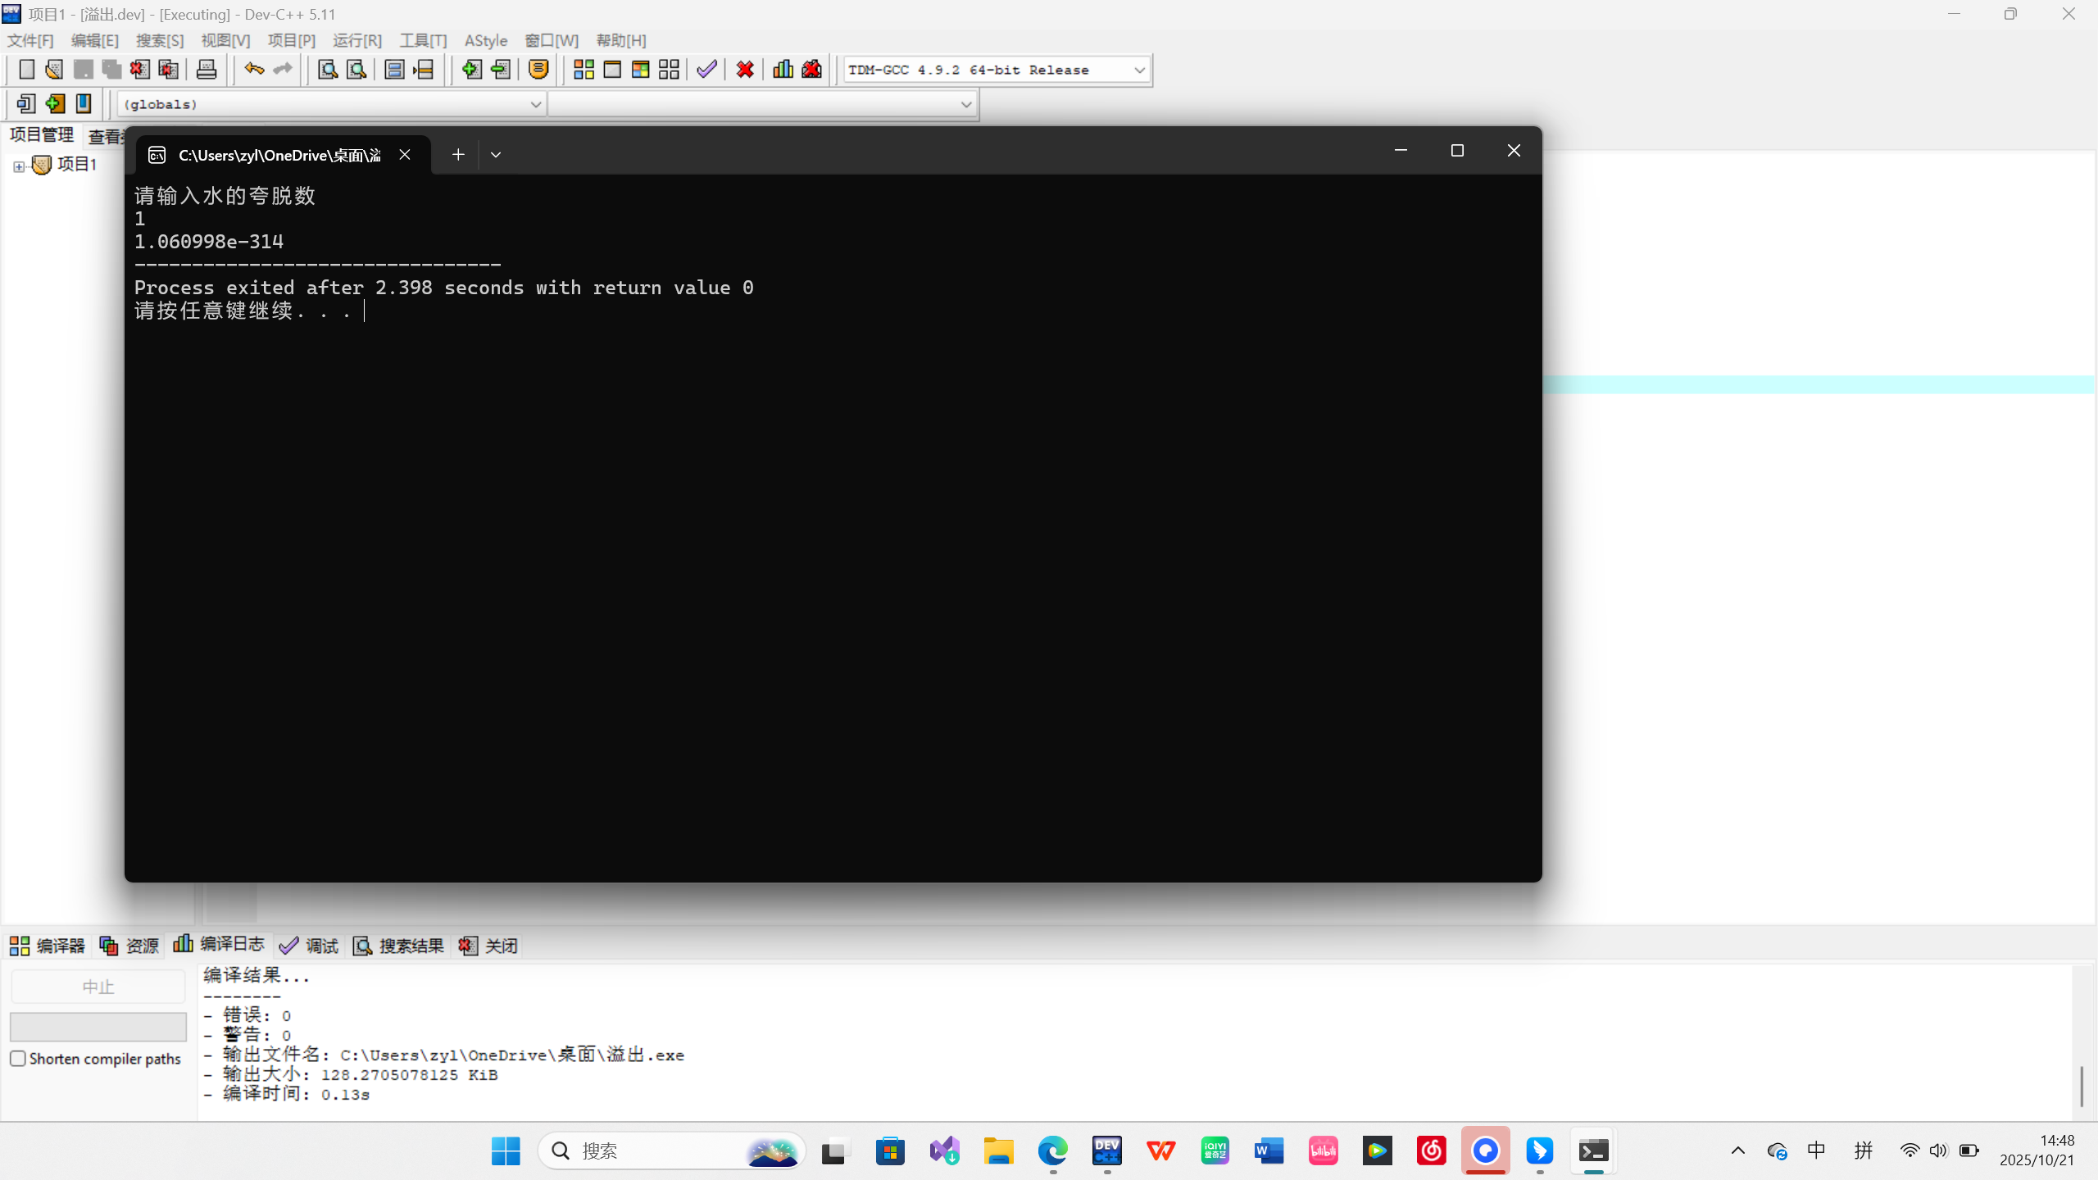Image resolution: width=2098 pixels, height=1180 pixels.
Task: Click the bar chart profile analysis icon
Action: pyautogui.click(x=783, y=70)
